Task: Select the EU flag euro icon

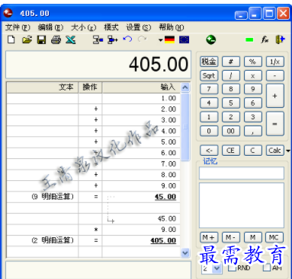Action: [184, 40]
